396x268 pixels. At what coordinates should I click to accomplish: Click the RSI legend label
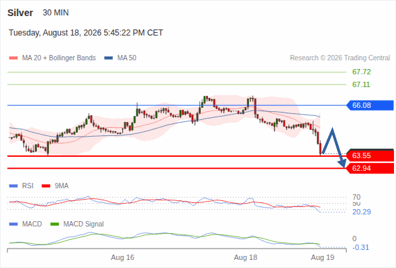pos(28,186)
